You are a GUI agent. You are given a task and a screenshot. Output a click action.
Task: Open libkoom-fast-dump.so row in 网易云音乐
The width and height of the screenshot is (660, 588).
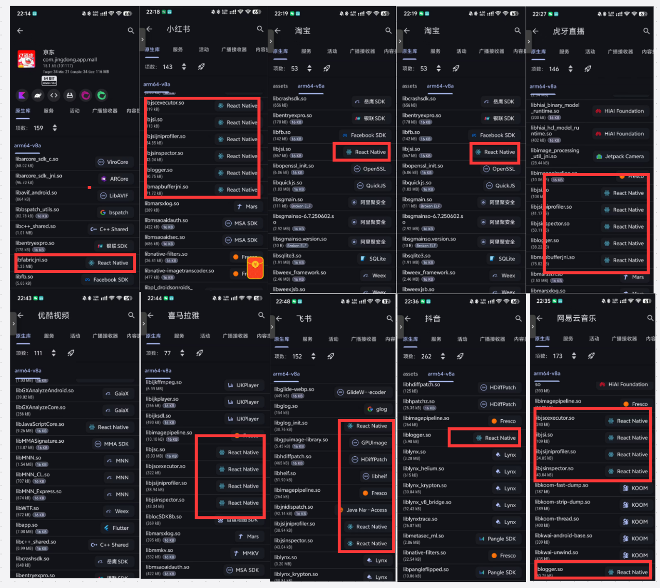pos(594,488)
